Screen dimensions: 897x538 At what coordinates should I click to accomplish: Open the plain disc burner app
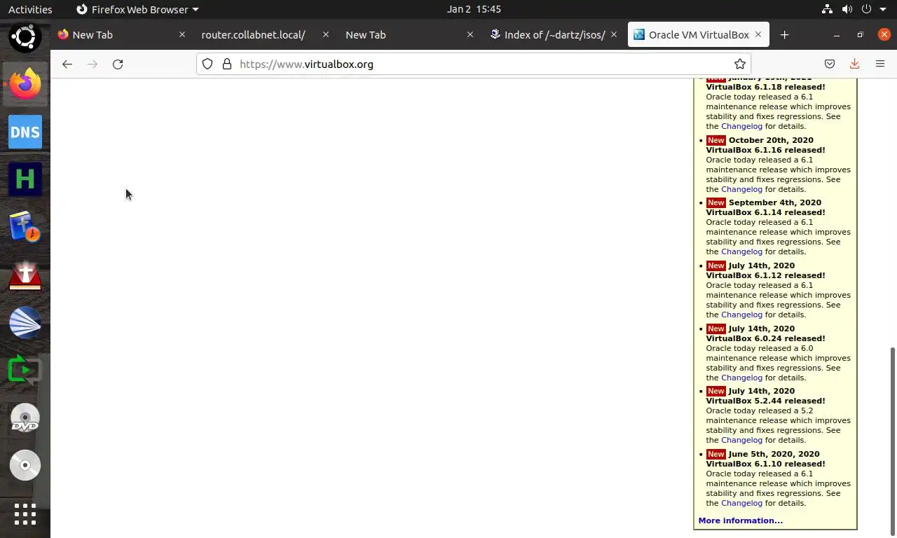point(25,465)
